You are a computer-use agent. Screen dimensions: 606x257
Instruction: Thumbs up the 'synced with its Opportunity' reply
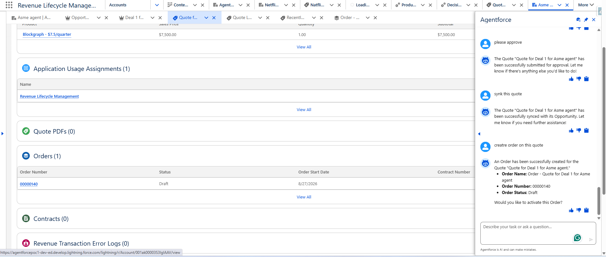point(571,130)
